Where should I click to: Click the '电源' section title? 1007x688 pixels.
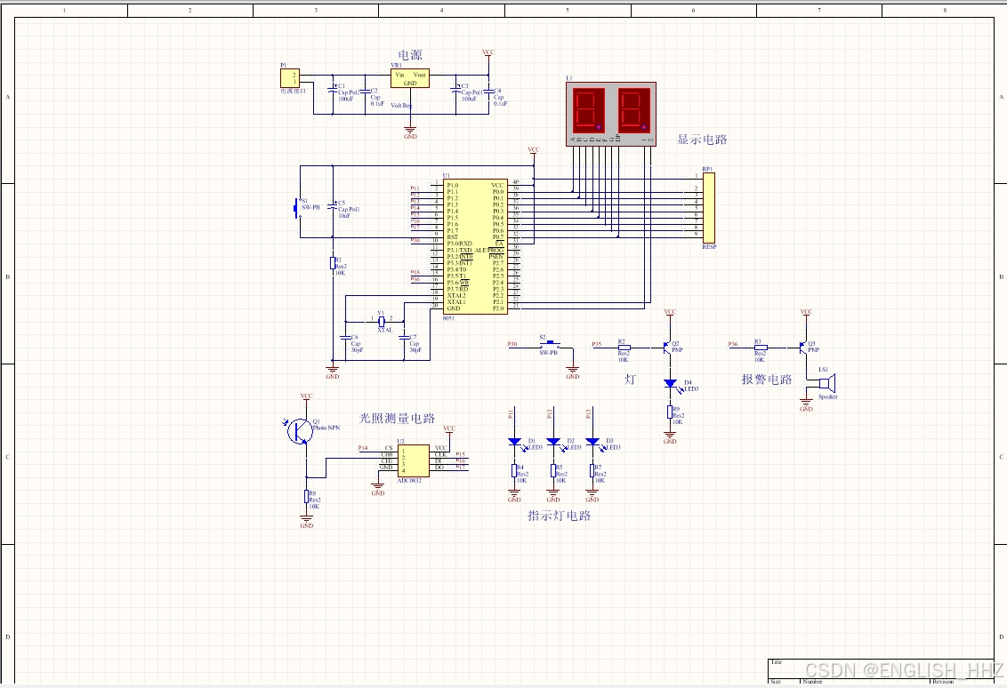[410, 55]
